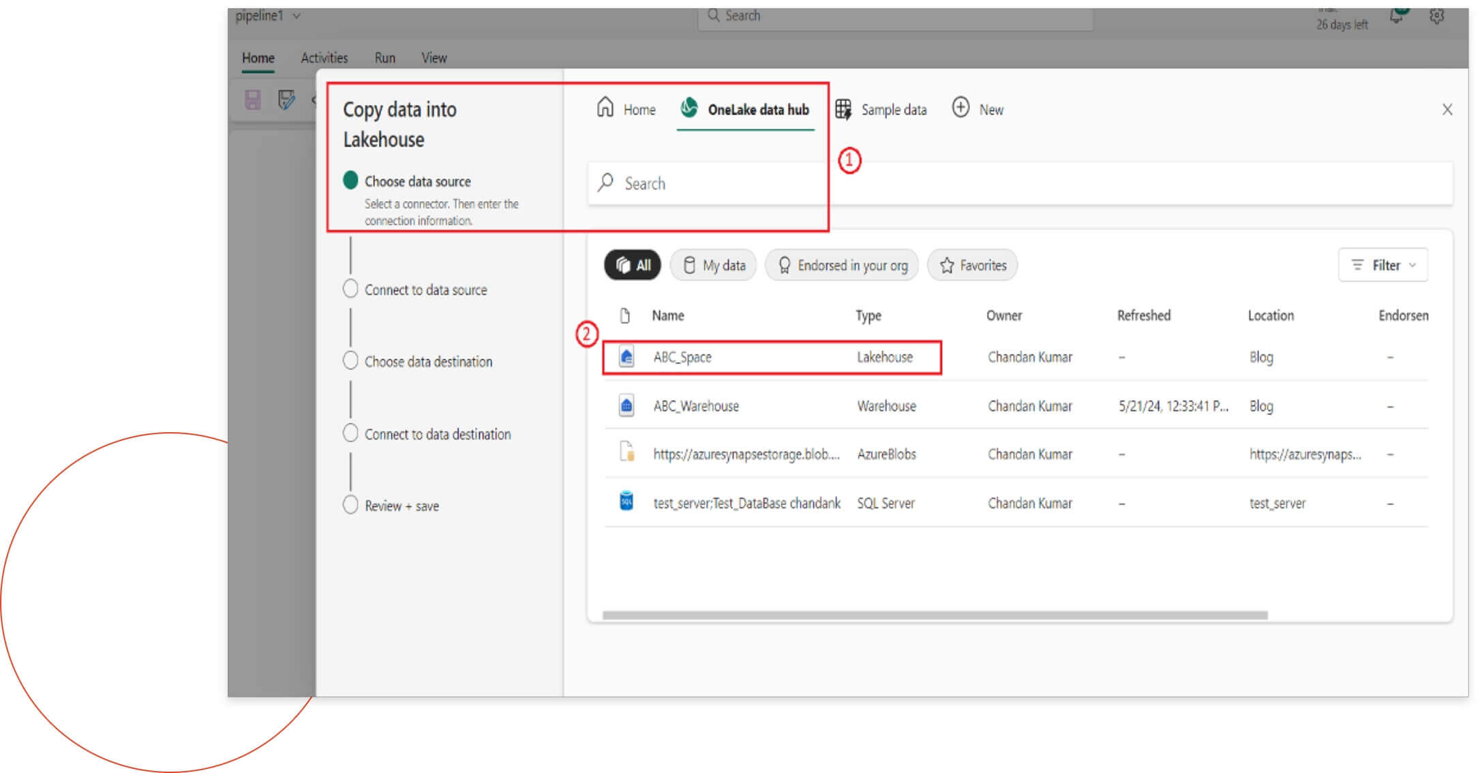This screenshot has width=1482, height=773.
Task: Select the Choose data destination step
Action: 418,361
